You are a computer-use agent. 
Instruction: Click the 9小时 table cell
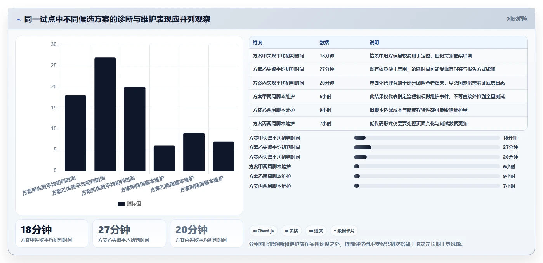click(326, 110)
